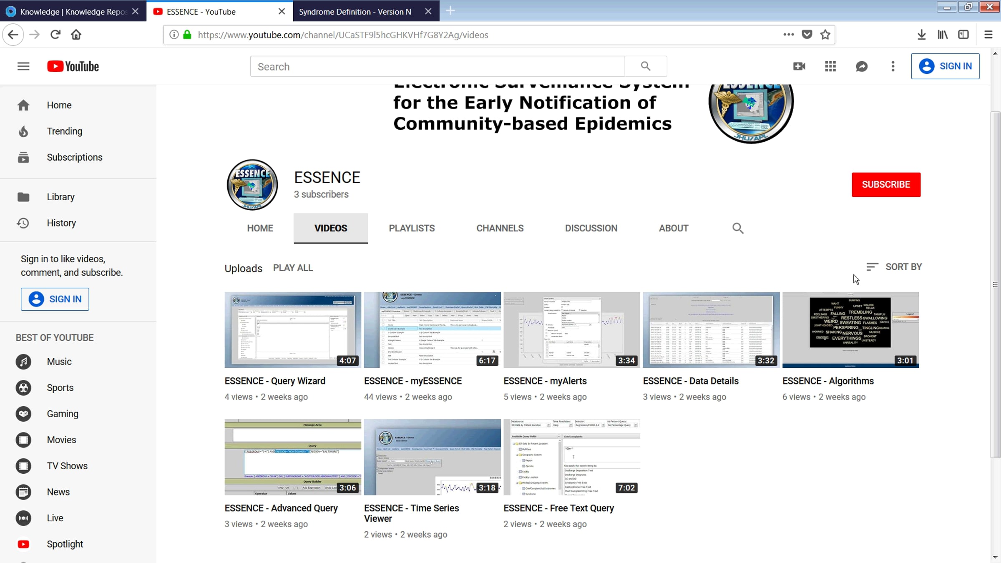Viewport: 1001px width, 563px height.
Task: Go to the Firefox home page
Action: pos(76,35)
